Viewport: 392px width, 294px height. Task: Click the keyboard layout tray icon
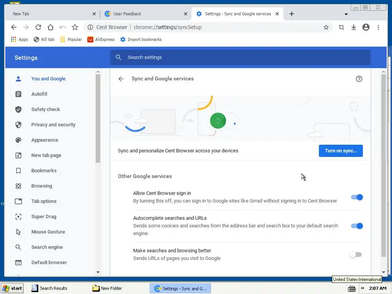[352, 289]
